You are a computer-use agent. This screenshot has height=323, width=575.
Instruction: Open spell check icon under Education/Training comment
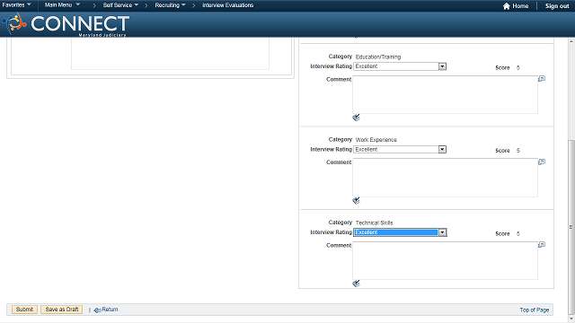coord(356,118)
